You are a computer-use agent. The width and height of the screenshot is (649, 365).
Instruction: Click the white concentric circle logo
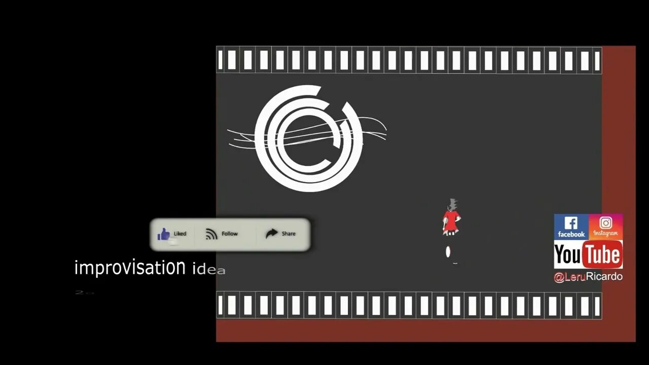coord(308,138)
